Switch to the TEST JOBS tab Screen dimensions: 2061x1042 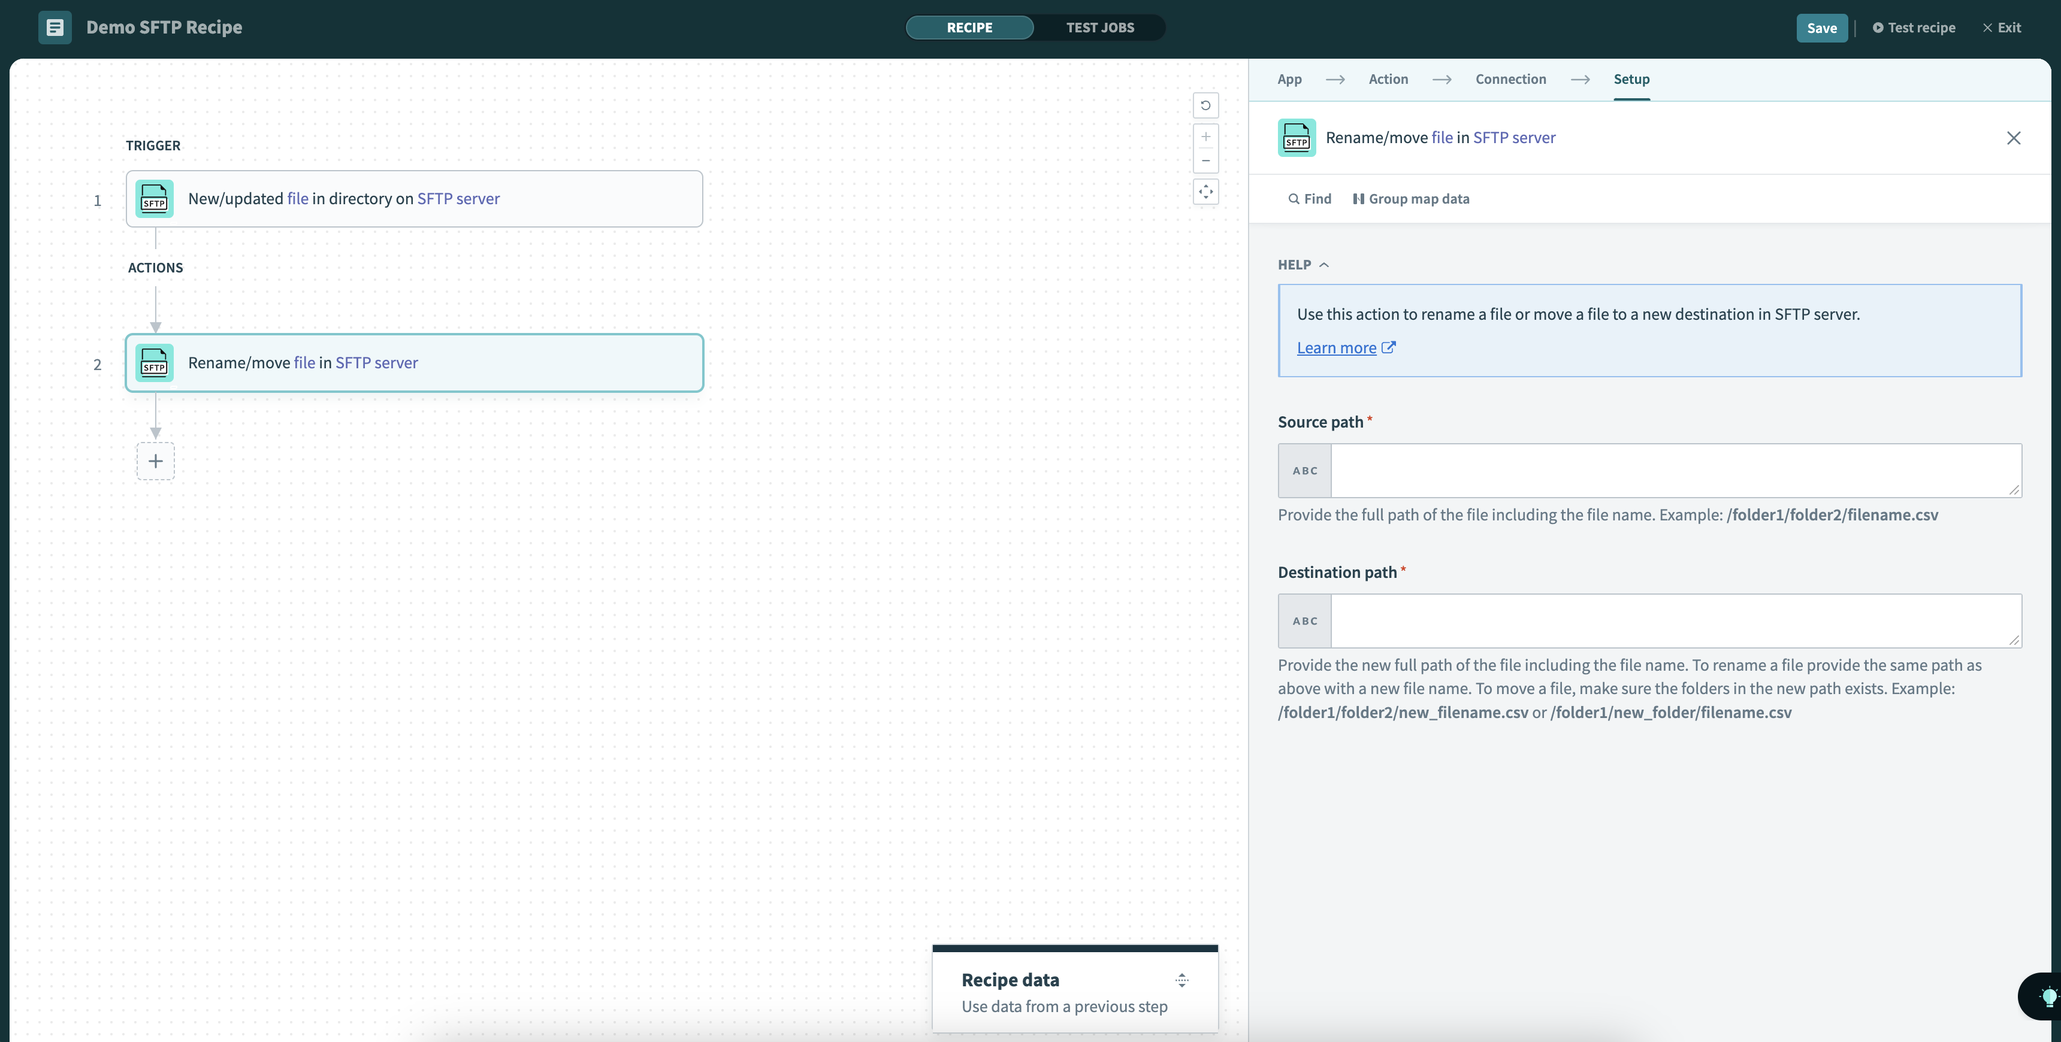coord(1099,27)
